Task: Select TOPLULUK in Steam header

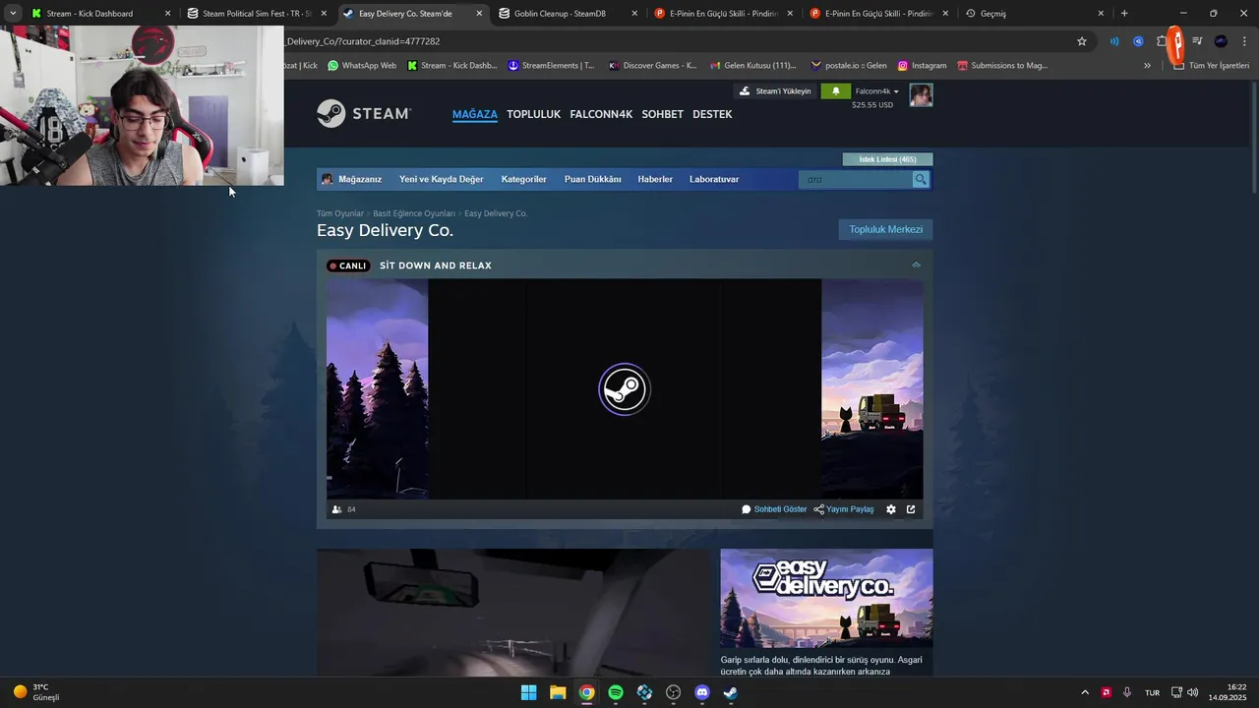Action: [533, 114]
